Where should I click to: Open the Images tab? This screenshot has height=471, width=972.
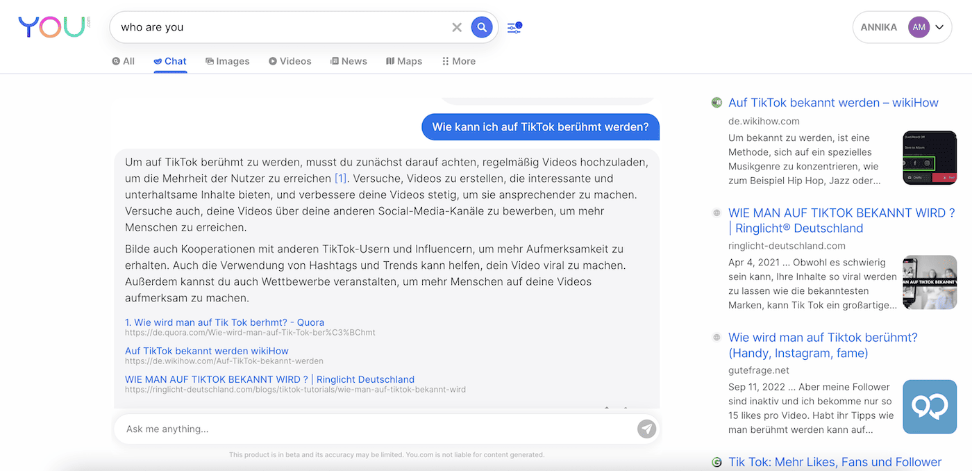tap(228, 61)
